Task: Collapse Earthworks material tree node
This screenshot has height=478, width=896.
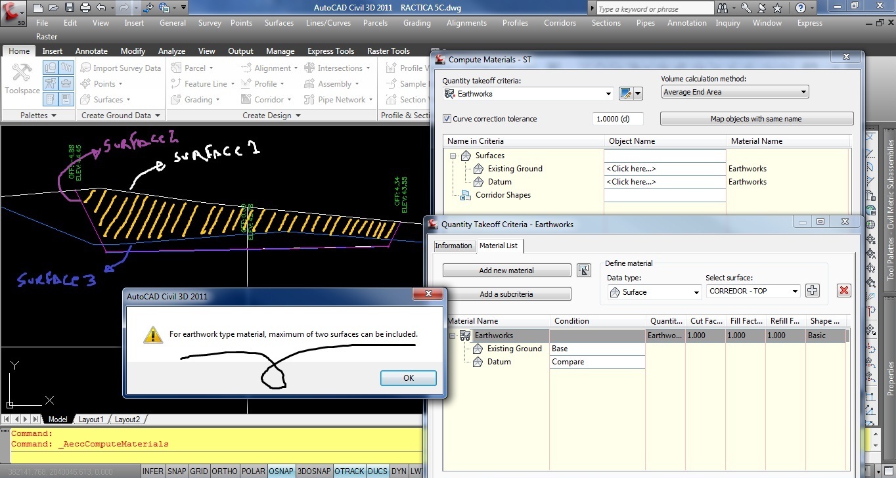Action: 453,336
